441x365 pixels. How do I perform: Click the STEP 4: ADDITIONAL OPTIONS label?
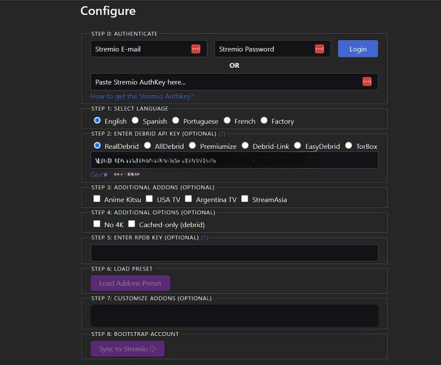tap(153, 212)
